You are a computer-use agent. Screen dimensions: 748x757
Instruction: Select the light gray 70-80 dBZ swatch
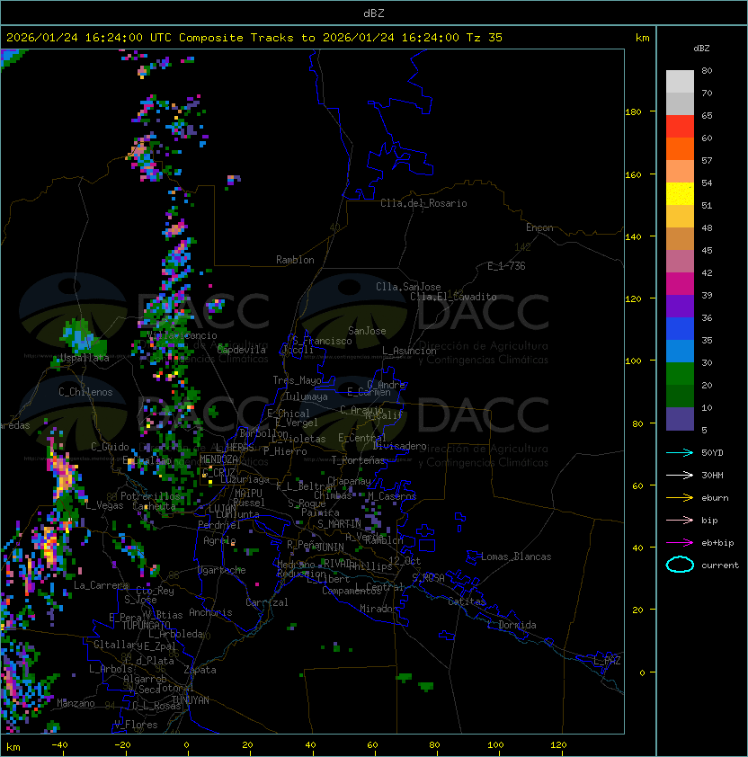[x=680, y=82]
